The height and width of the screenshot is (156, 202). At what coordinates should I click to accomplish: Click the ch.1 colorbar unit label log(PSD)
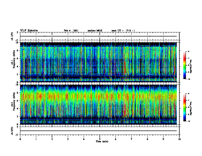pos(191,67)
